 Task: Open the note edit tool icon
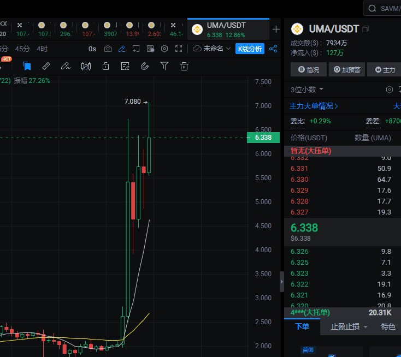125,66
